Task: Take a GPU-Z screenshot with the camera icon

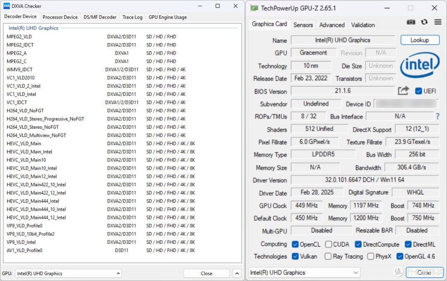Action: pos(411,22)
